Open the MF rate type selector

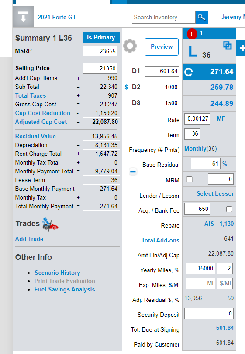pyautogui.click(x=221, y=119)
